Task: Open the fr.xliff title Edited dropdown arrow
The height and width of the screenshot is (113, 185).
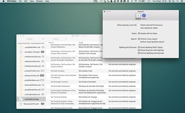Action: tap(87, 36)
